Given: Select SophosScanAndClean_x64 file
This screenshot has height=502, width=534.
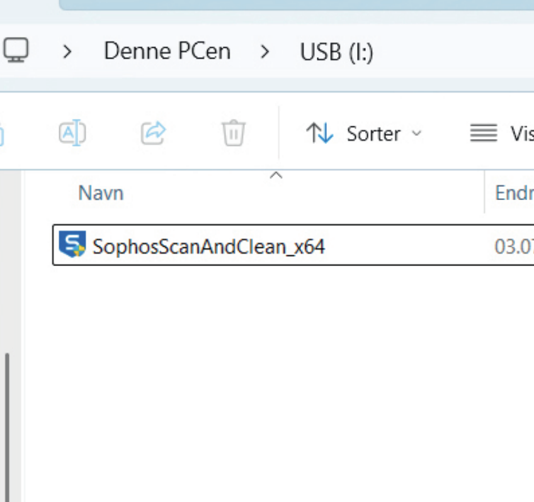Looking at the screenshot, I should [x=293, y=245].
